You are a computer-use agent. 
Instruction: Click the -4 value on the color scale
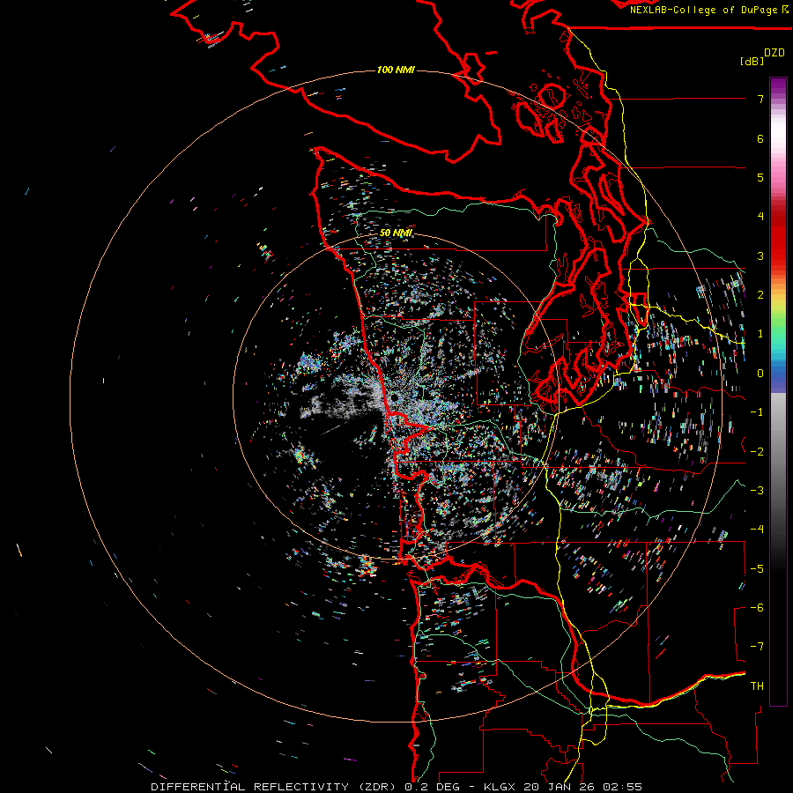pyautogui.click(x=757, y=530)
